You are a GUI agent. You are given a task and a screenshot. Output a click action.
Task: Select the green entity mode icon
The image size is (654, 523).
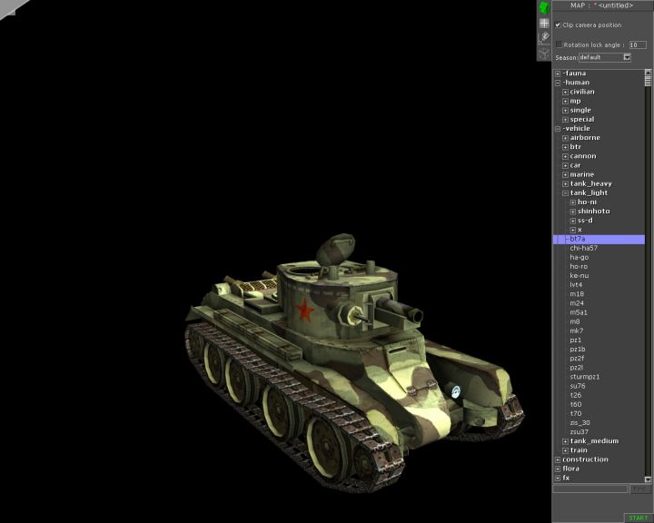[x=544, y=8]
